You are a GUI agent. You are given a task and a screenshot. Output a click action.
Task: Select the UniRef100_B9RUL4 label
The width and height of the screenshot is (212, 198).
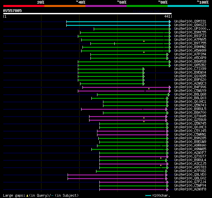[x=190, y=160]
